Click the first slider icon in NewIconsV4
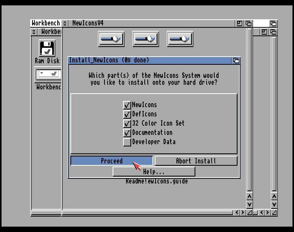This screenshot has width=294, height=232. [111, 39]
